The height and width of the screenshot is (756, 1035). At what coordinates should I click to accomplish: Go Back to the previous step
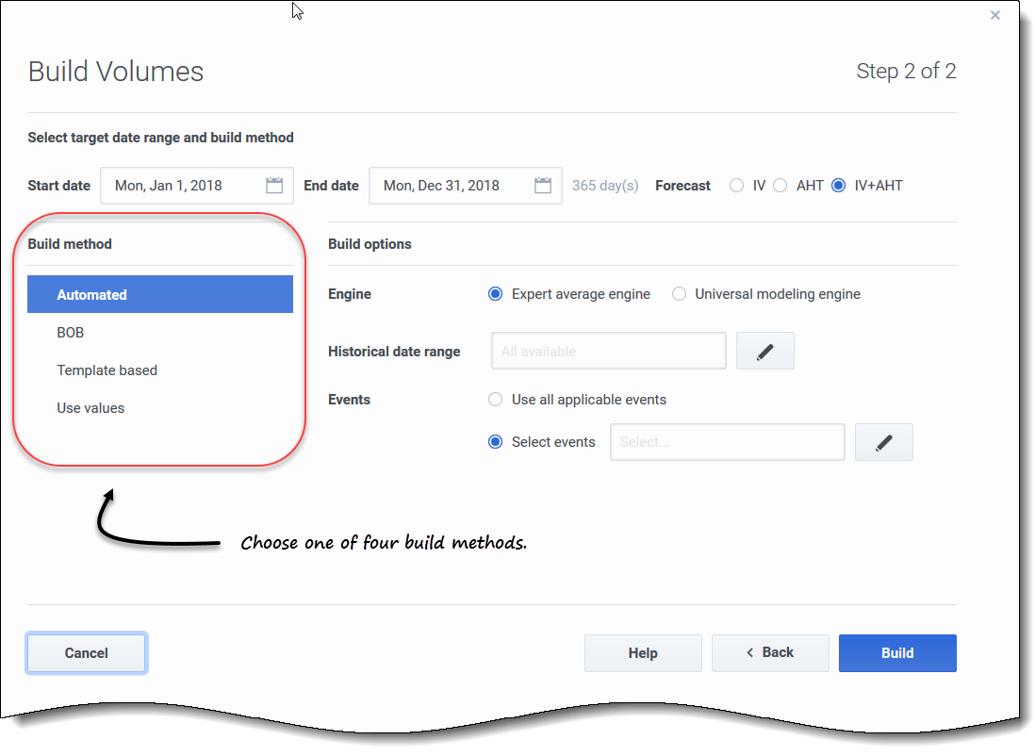click(770, 652)
